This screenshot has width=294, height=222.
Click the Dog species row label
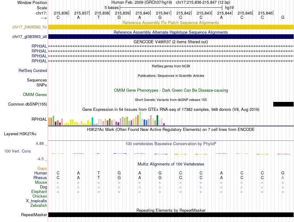point(43,187)
